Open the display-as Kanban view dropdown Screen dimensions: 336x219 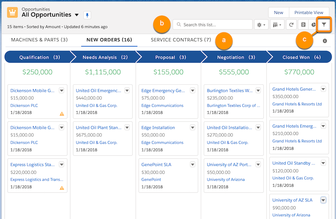click(x=277, y=25)
